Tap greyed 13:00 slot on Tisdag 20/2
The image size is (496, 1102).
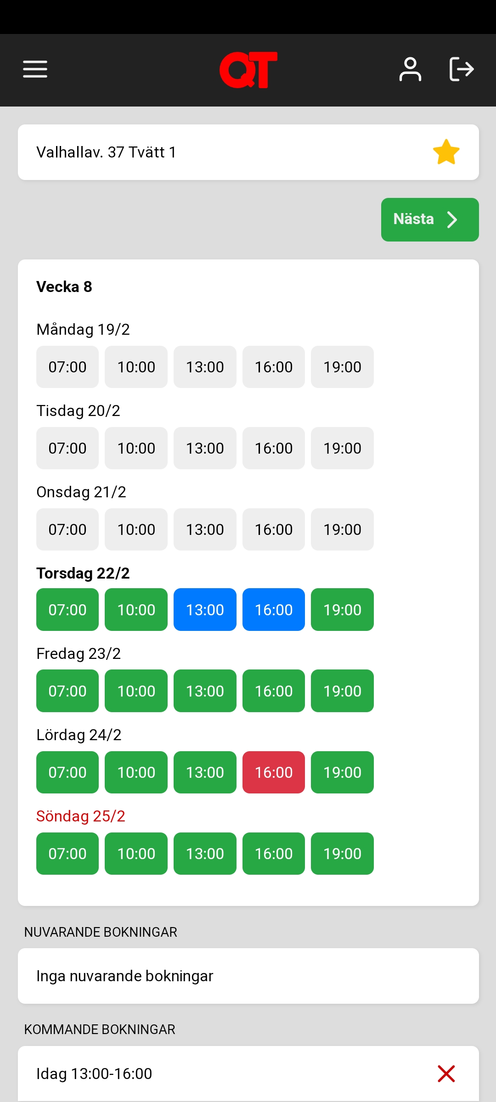point(205,448)
